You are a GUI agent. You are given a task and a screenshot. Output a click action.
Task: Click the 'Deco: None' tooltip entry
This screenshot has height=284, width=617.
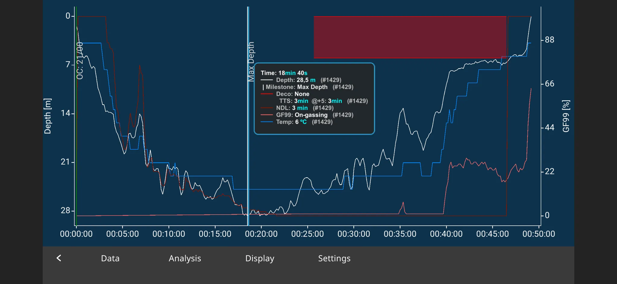pos(285,94)
